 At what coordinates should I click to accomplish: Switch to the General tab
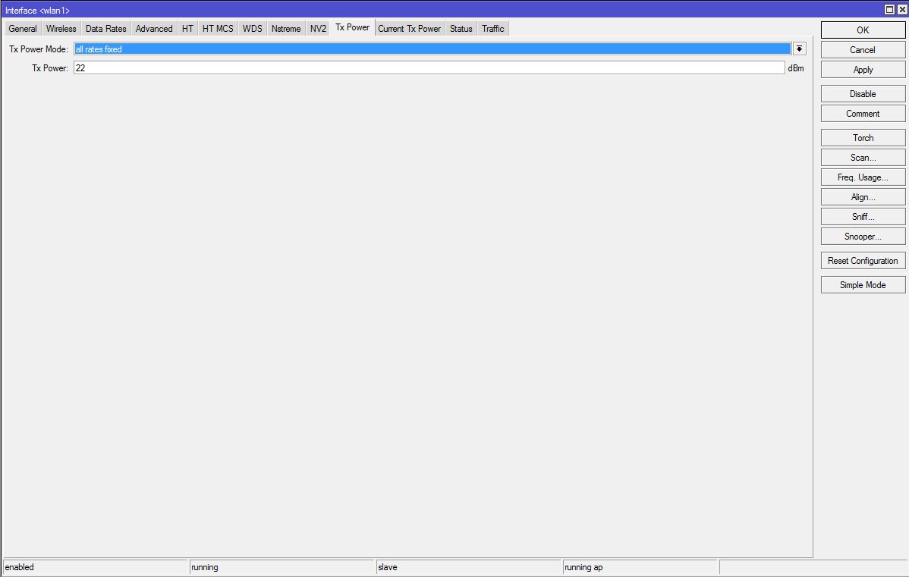(23, 29)
